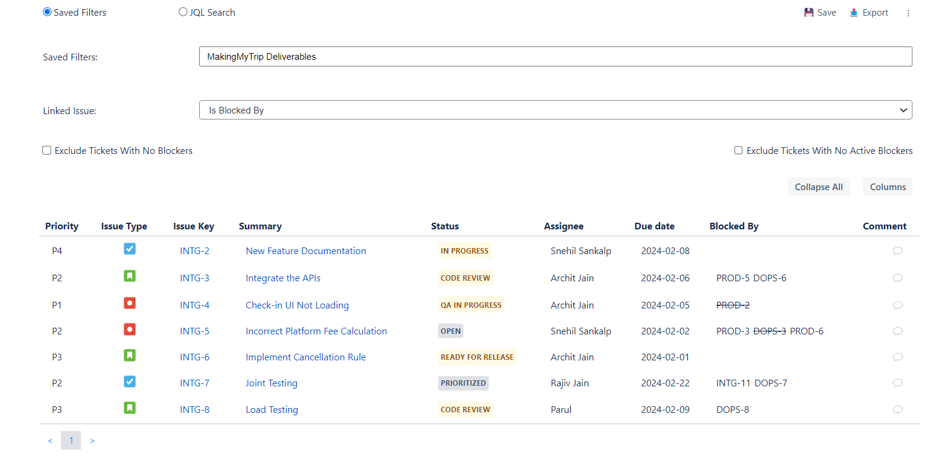This screenshot has width=942, height=469.
Task: Open Load Testing summary link
Action: [272, 410]
